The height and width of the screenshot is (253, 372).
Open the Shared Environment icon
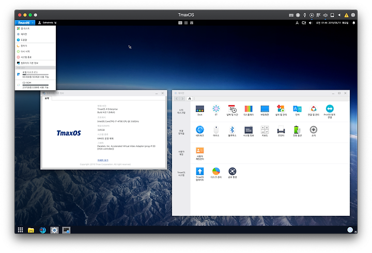(233, 171)
